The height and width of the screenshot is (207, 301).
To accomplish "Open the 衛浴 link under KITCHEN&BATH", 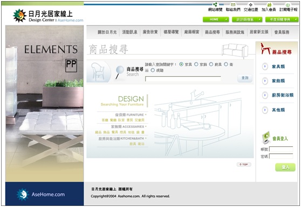I will [141, 144].
